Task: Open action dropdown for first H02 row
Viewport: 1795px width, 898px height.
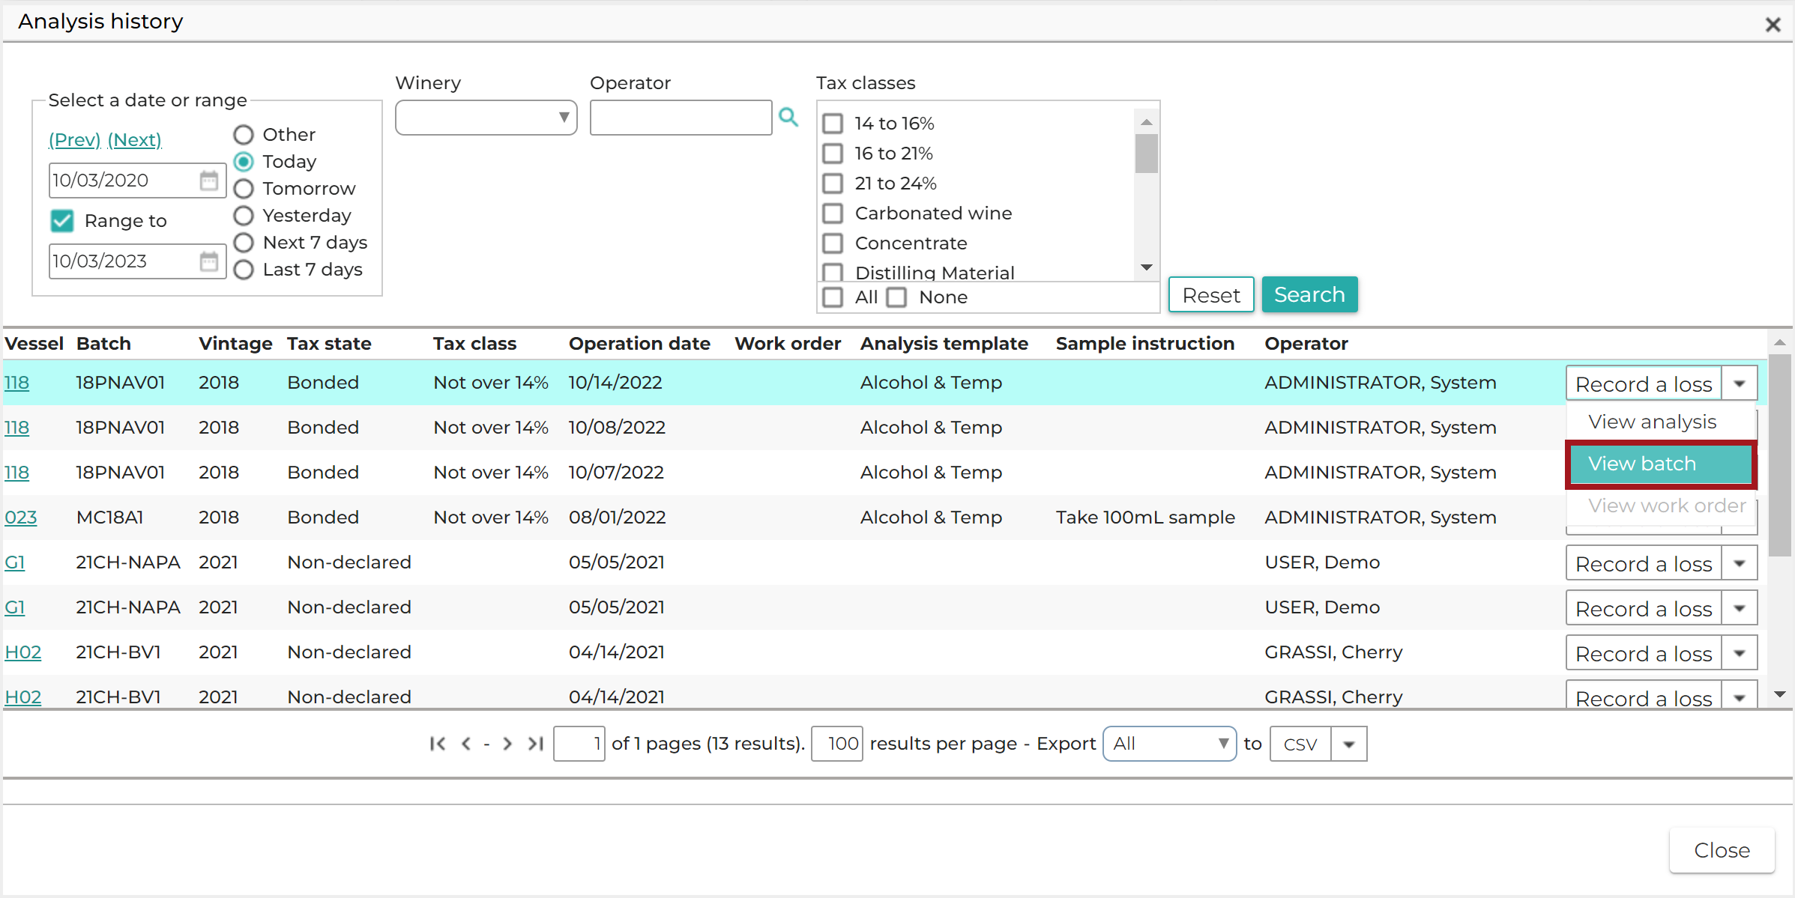Action: pyautogui.click(x=1740, y=653)
